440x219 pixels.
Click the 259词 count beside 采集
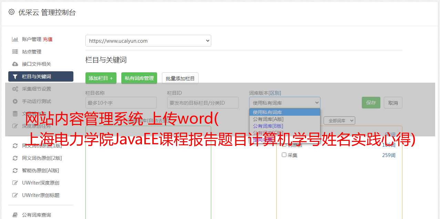[389, 155]
